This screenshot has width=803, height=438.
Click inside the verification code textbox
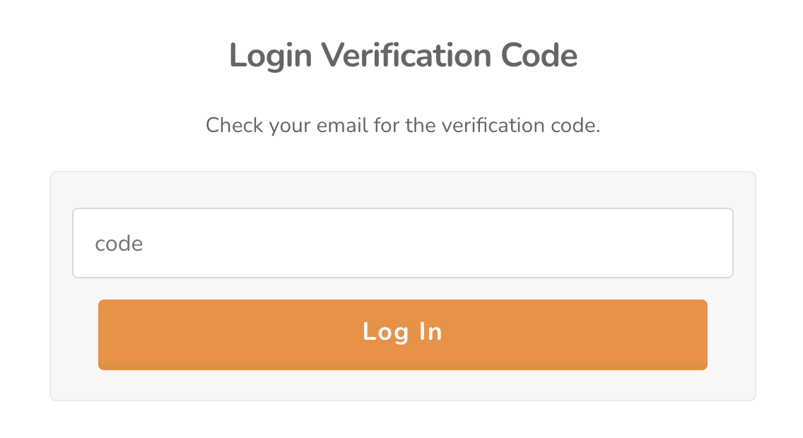tap(402, 243)
